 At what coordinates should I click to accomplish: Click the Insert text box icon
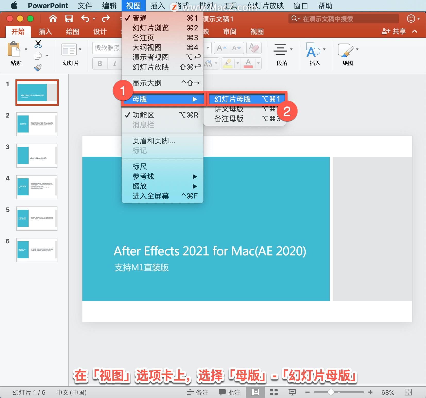[313, 50]
